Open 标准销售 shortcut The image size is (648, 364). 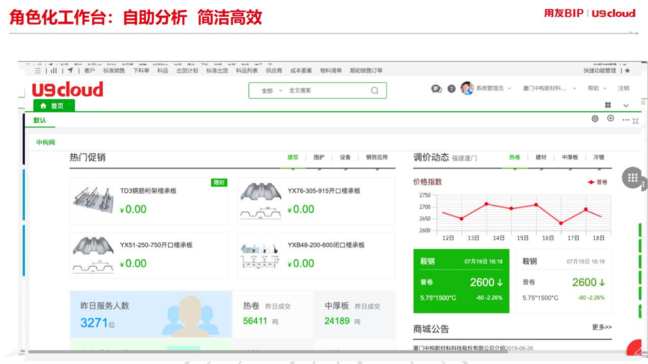coord(113,71)
